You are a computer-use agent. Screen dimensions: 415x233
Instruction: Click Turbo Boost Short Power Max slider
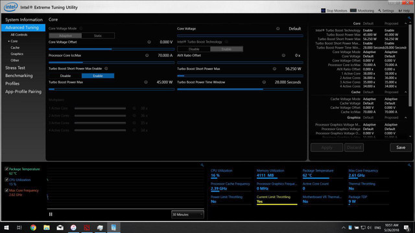point(240,76)
